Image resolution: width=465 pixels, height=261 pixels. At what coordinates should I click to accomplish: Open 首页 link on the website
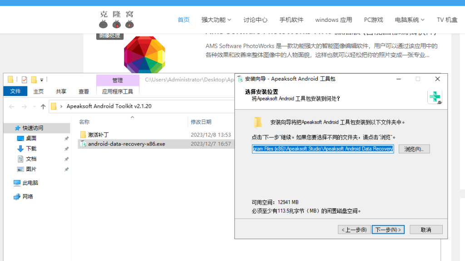[183, 20]
